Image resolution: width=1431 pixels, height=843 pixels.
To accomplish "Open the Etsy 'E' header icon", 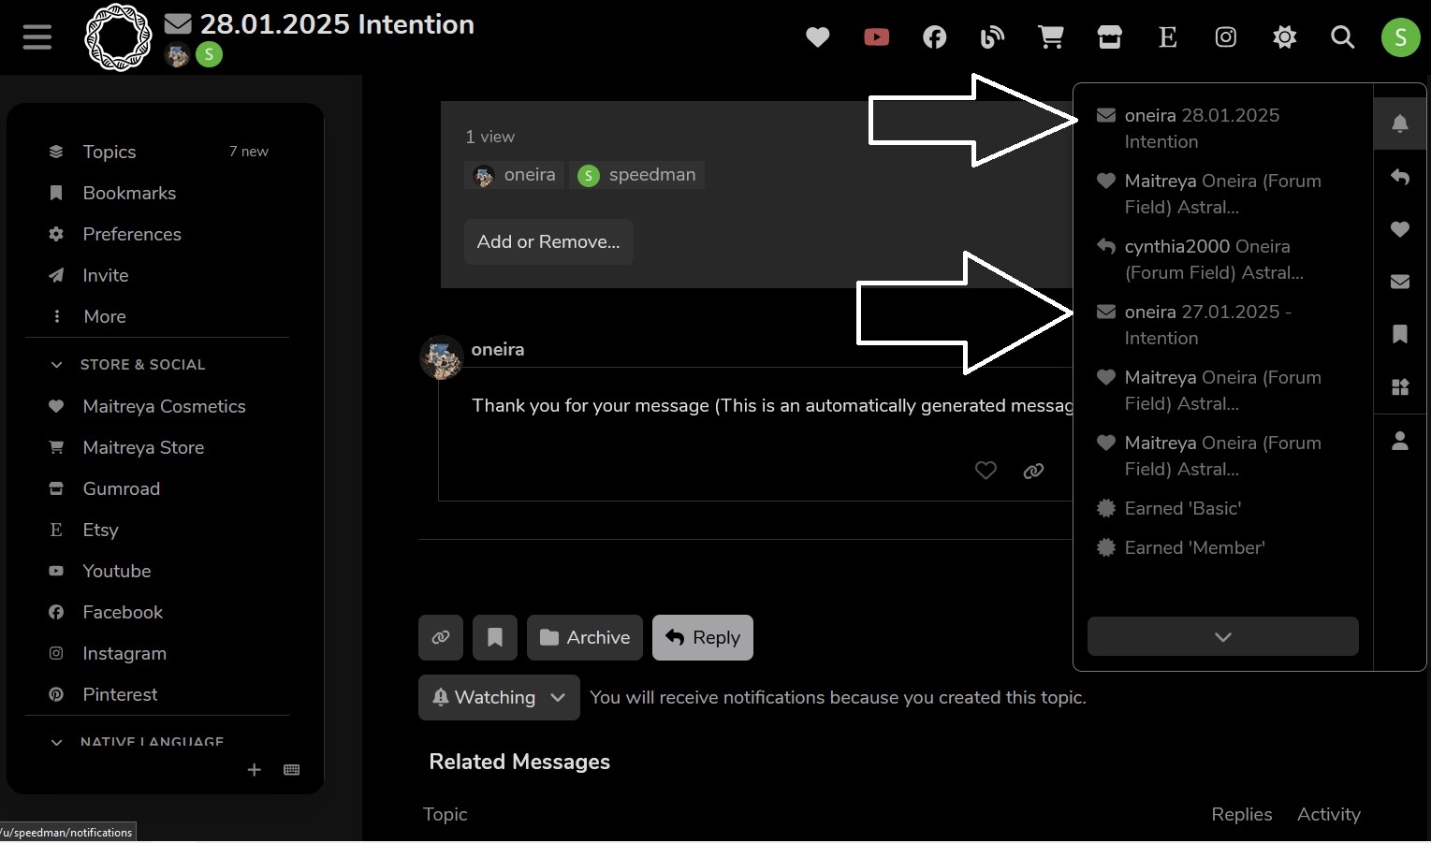I will 1167,37.
